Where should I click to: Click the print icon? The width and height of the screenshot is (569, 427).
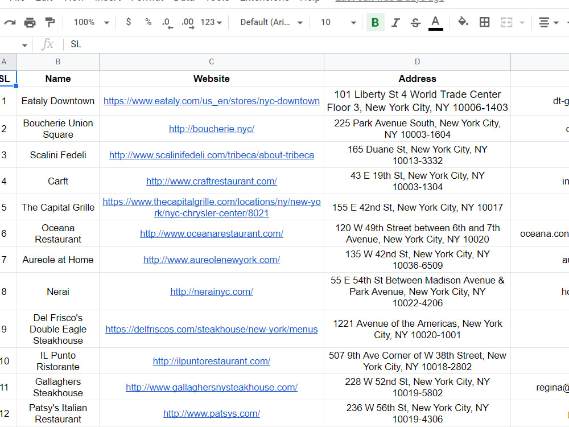(30, 23)
